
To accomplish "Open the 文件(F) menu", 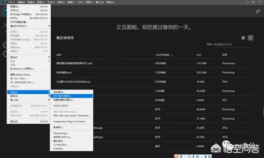I will click(x=12, y=2).
